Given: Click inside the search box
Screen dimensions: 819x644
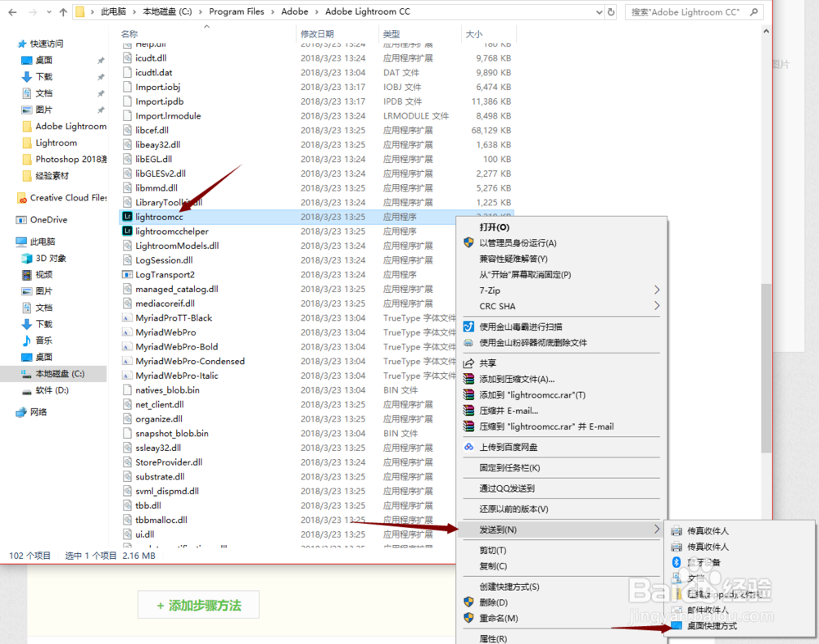Looking at the screenshot, I should (694, 11).
